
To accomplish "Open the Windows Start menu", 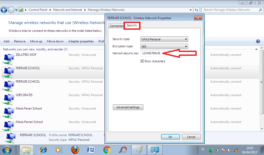I will pos(7,150).
